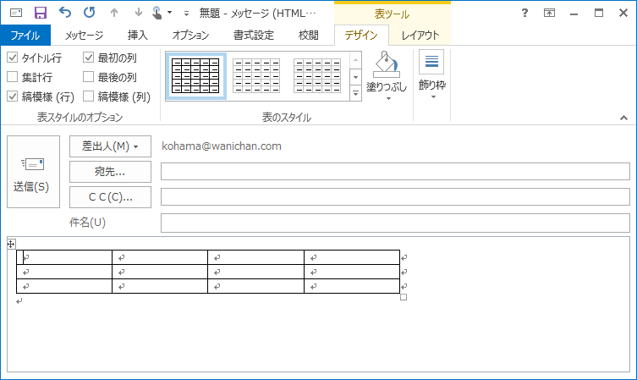Click the Redo icon
Screen dimensions: 637x380
(x=89, y=13)
